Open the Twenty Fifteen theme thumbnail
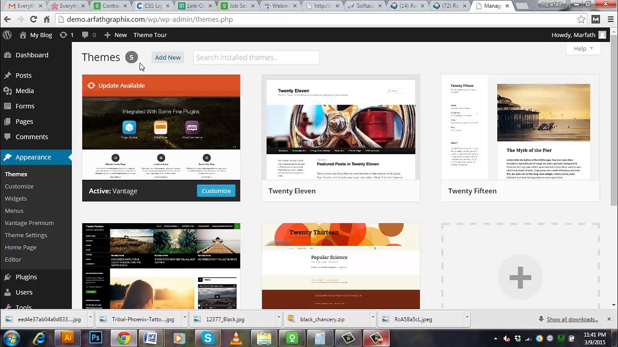Viewport: 618px width, 347px height. (520, 128)
